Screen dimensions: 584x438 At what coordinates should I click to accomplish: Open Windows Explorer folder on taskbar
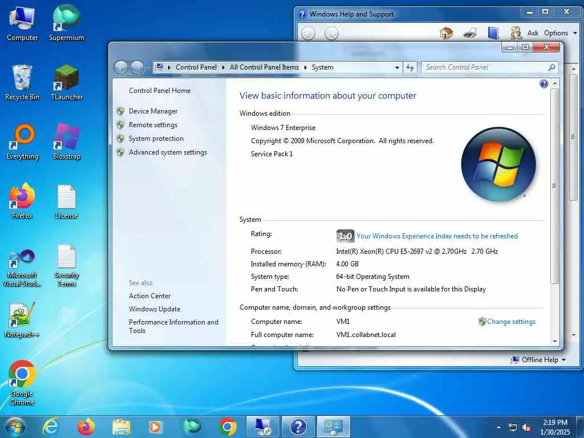pyautogui.click(x=121, y=427)
